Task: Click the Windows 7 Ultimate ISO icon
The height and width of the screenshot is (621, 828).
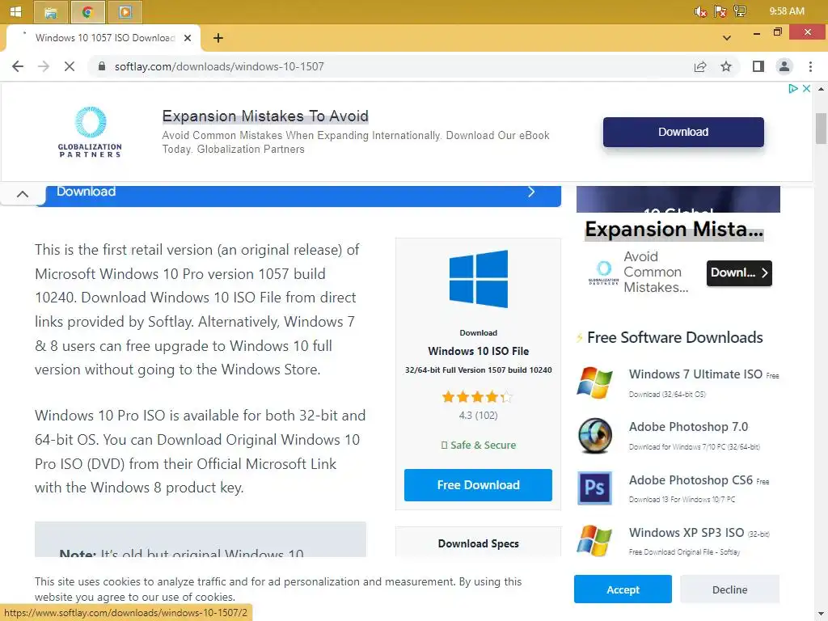Action: (594, 382)
